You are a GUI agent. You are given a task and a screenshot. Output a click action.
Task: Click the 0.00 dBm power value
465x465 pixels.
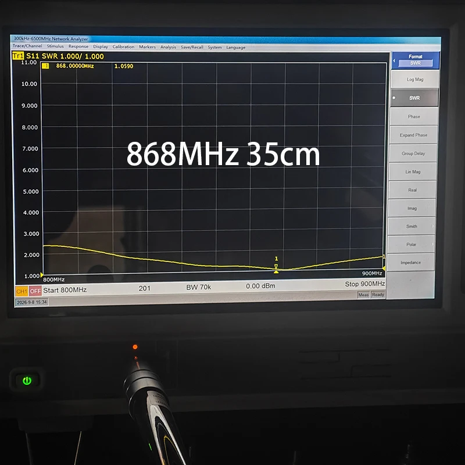260,286
